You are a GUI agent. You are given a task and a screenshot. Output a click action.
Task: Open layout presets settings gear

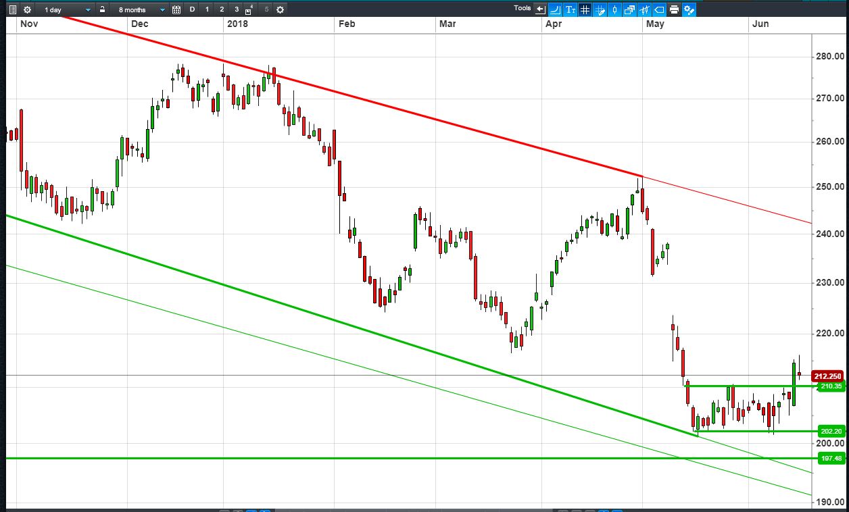(x=280, y=9)
